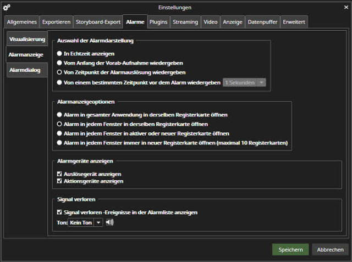
Task: Open the Storyboard-Export tab
Action: (97, 22)
